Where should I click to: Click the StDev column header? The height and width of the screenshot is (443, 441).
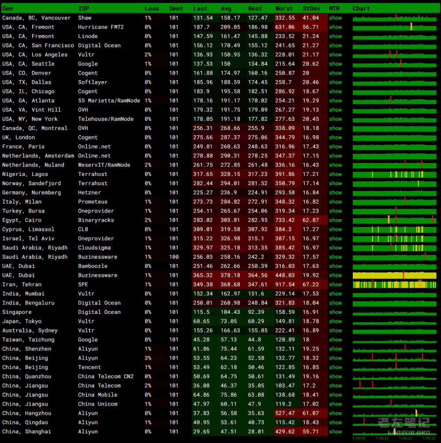point(311,8)
